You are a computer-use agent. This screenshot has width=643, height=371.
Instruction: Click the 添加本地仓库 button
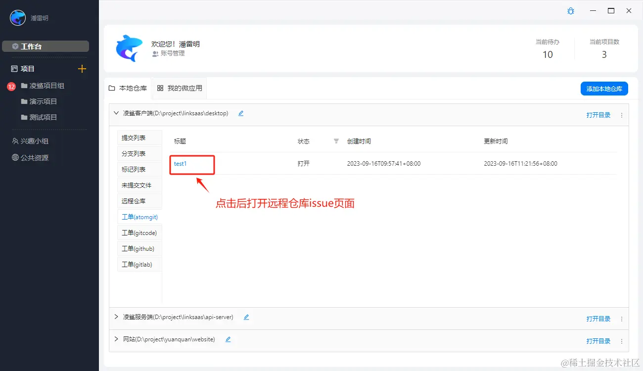pos(604,89)
